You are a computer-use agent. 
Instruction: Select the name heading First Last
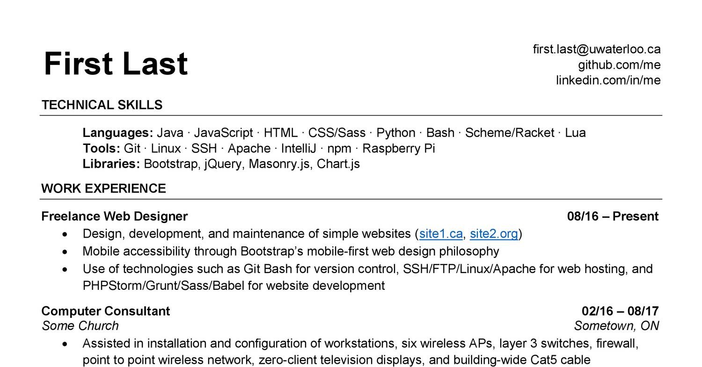click(x=115, y=63)
